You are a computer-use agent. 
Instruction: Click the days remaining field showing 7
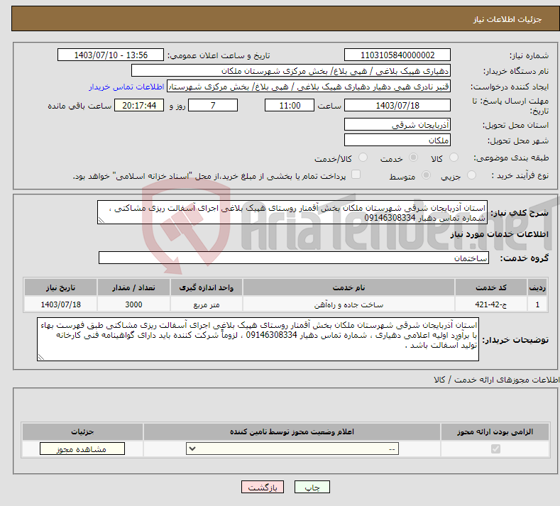point(213,105)
